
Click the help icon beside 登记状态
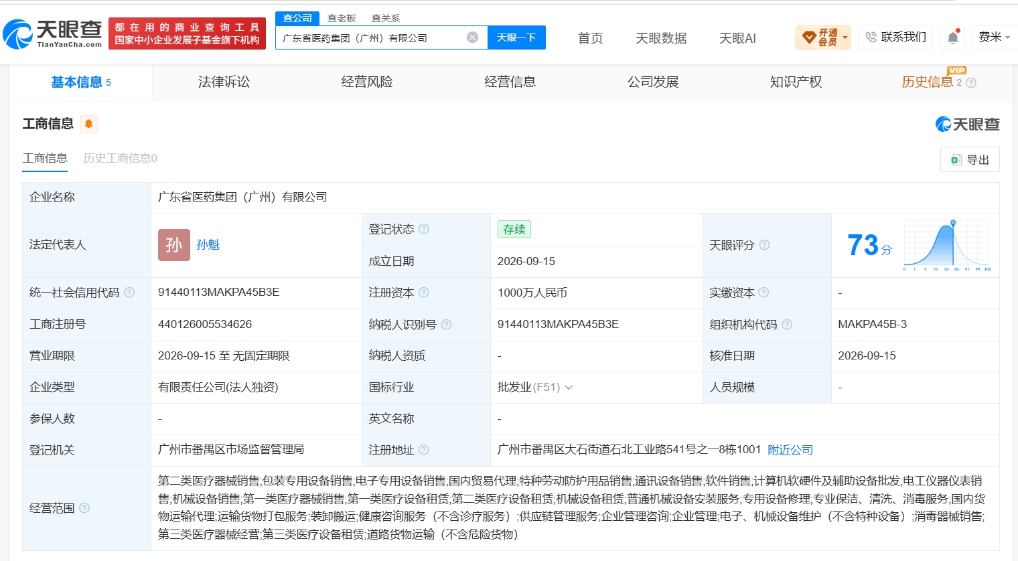pos(423,229)
